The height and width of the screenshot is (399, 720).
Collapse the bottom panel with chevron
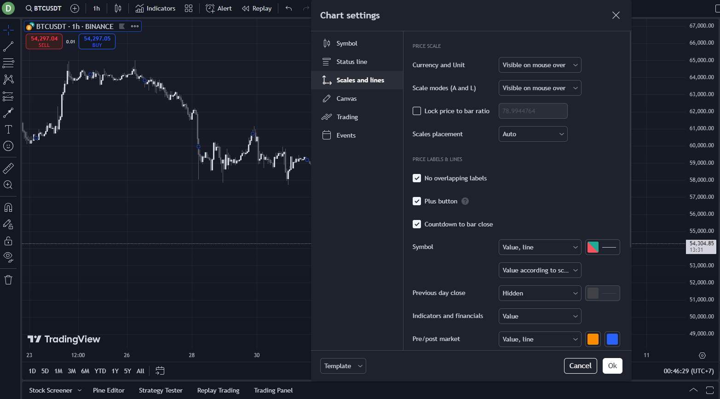click(693, 390)
